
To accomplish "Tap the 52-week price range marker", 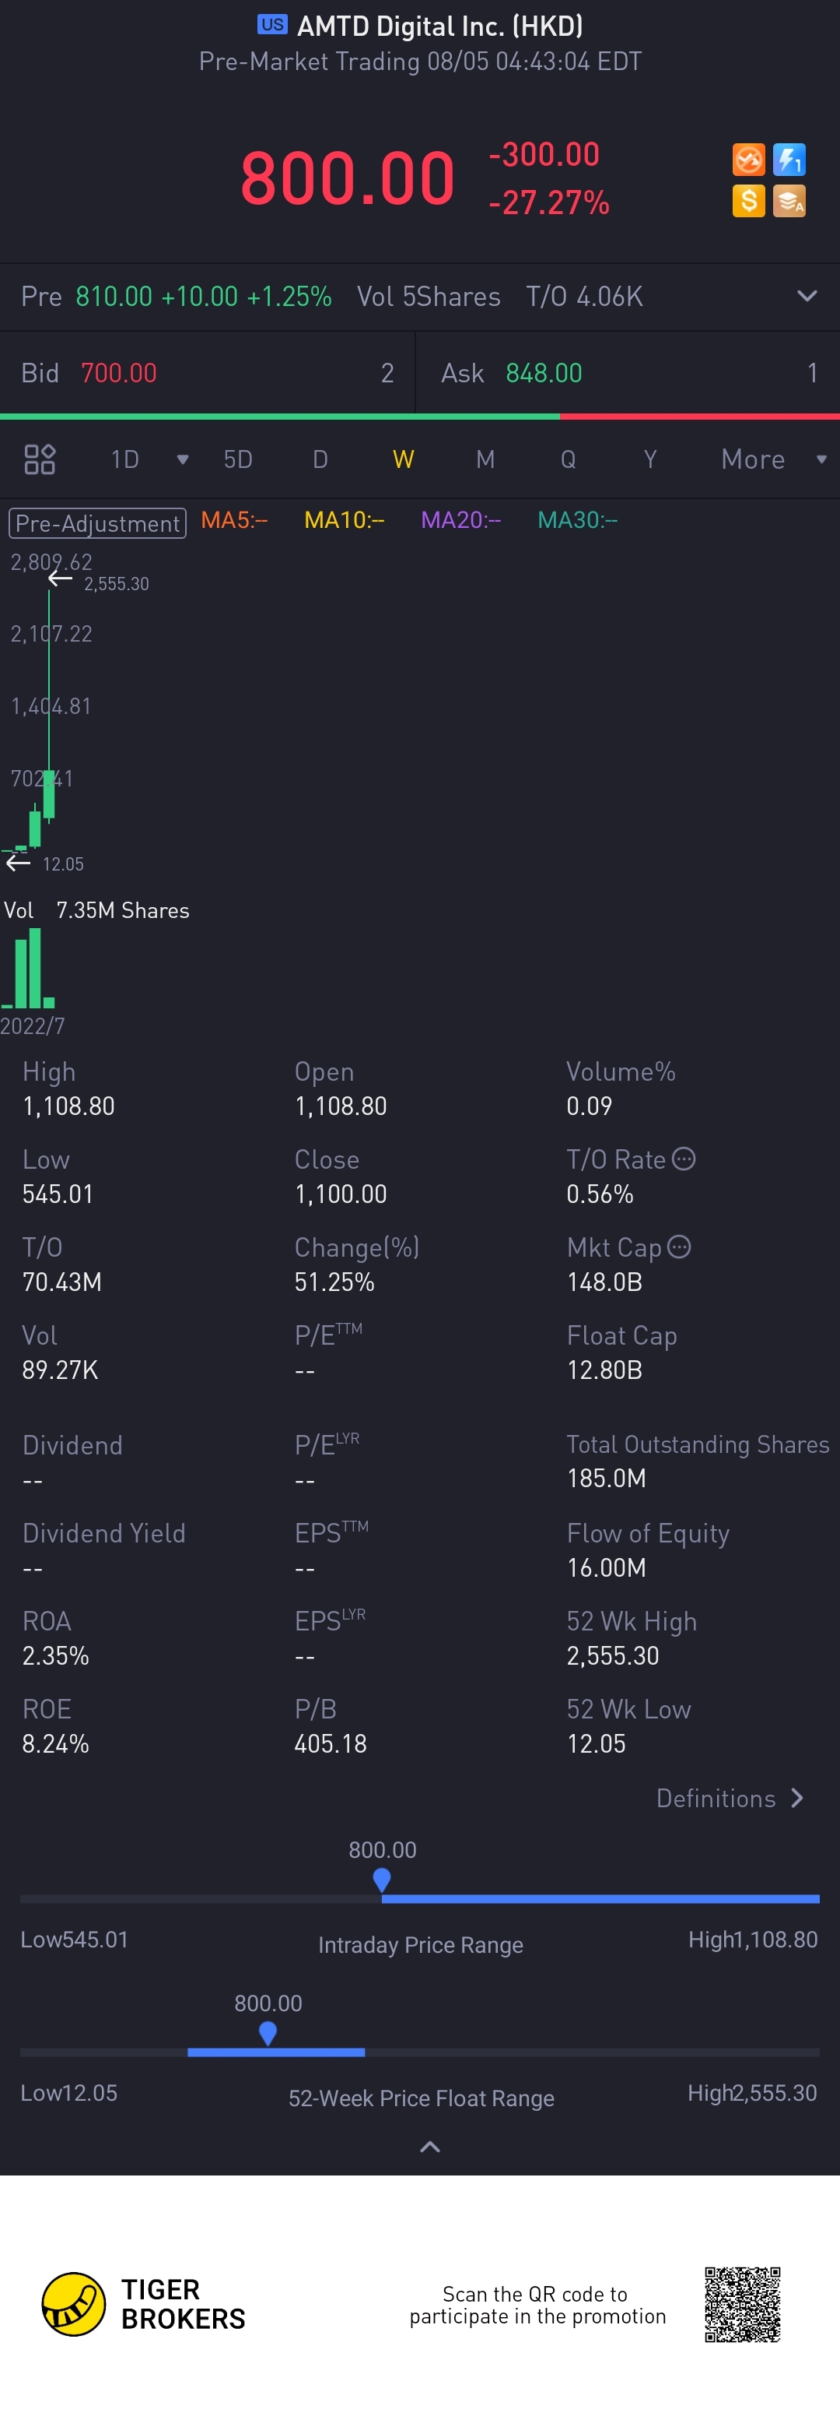I will 268,2031.
